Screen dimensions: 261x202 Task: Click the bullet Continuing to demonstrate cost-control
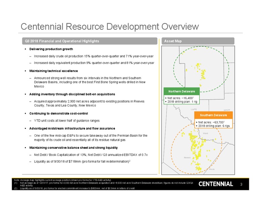point(59,113)
